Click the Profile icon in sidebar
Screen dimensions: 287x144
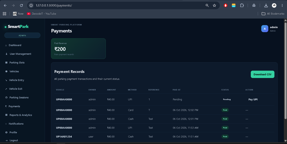(6, 132)
